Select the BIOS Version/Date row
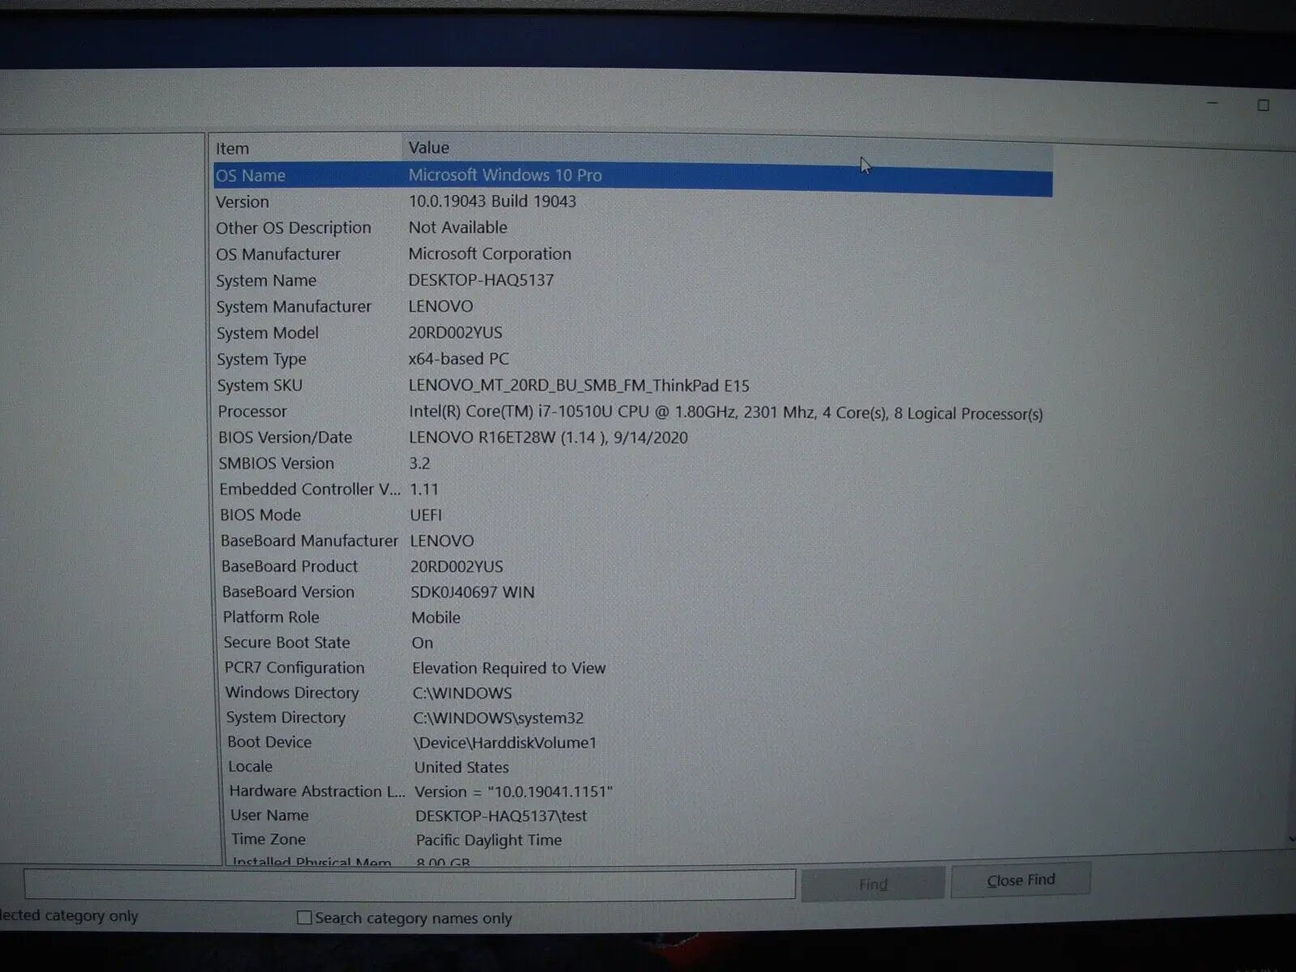 point(633,437)
